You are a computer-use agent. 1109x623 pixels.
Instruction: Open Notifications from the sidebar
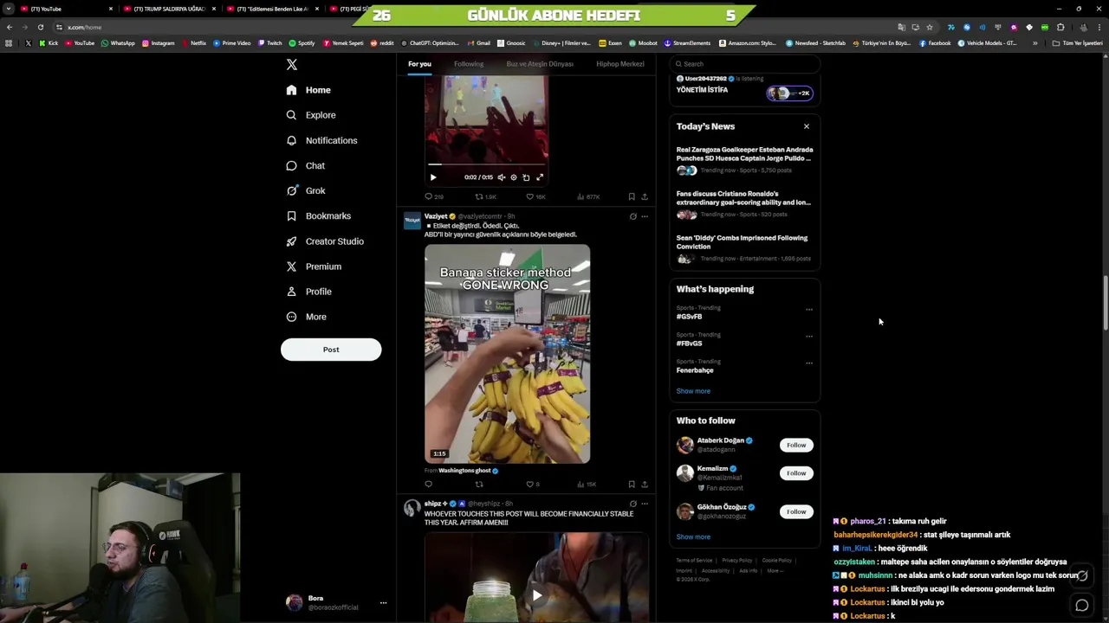click(x=321, y=140)
